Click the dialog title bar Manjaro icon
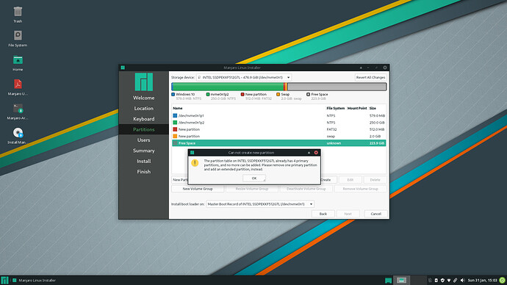The width and height of the screenshot is (507, 285). 193,153
